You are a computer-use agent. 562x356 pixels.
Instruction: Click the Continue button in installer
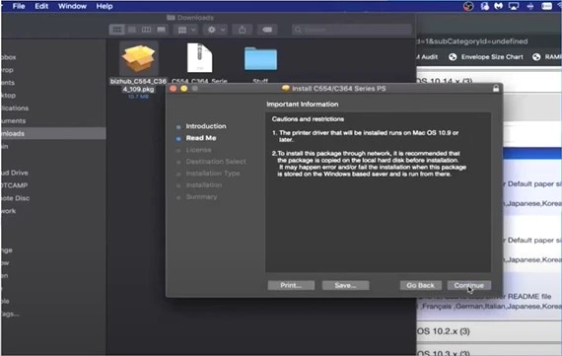468,285
